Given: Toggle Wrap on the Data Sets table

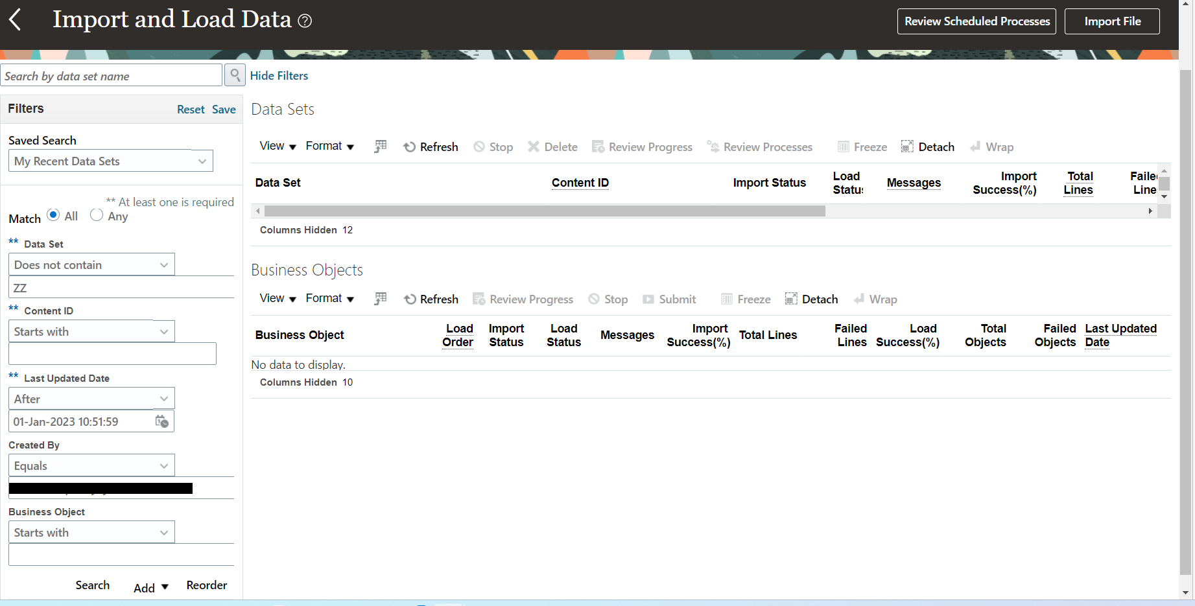Looking at the screenshot, I should (x=991, y=146).
